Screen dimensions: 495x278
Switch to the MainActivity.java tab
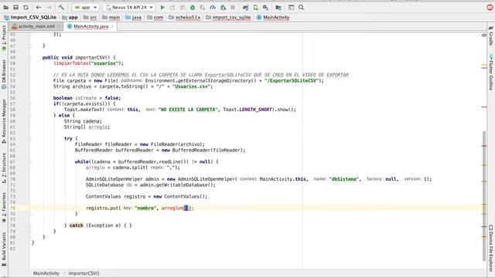91,26
